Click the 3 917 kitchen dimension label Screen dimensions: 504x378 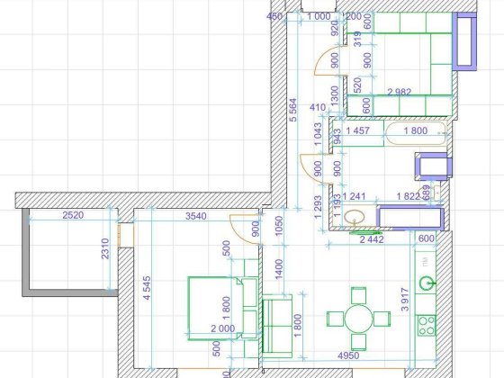click(405, 299)
